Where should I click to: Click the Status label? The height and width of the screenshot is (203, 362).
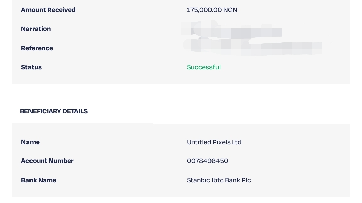(x=31, y=67)
